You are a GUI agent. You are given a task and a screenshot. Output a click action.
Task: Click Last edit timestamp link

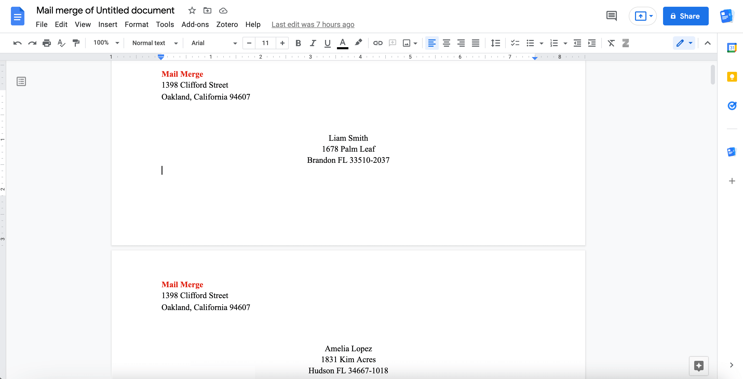pos(314,24)
